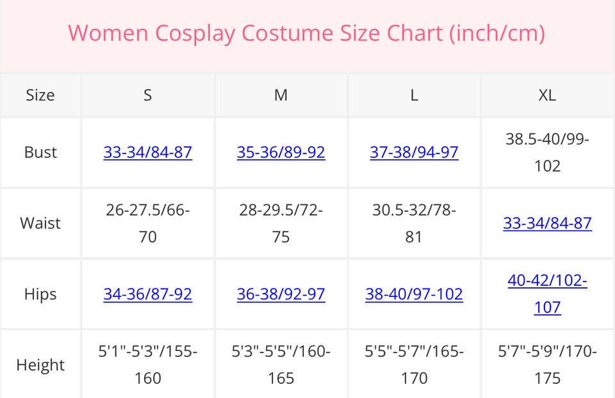This screenshot has width=615, height=398.
Task: Open the S hips link 34-36/87-92
Action: pyautogui.click(x=147, y=294)
